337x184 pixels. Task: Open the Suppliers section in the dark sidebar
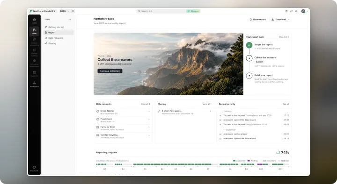[x=34, y=74]
